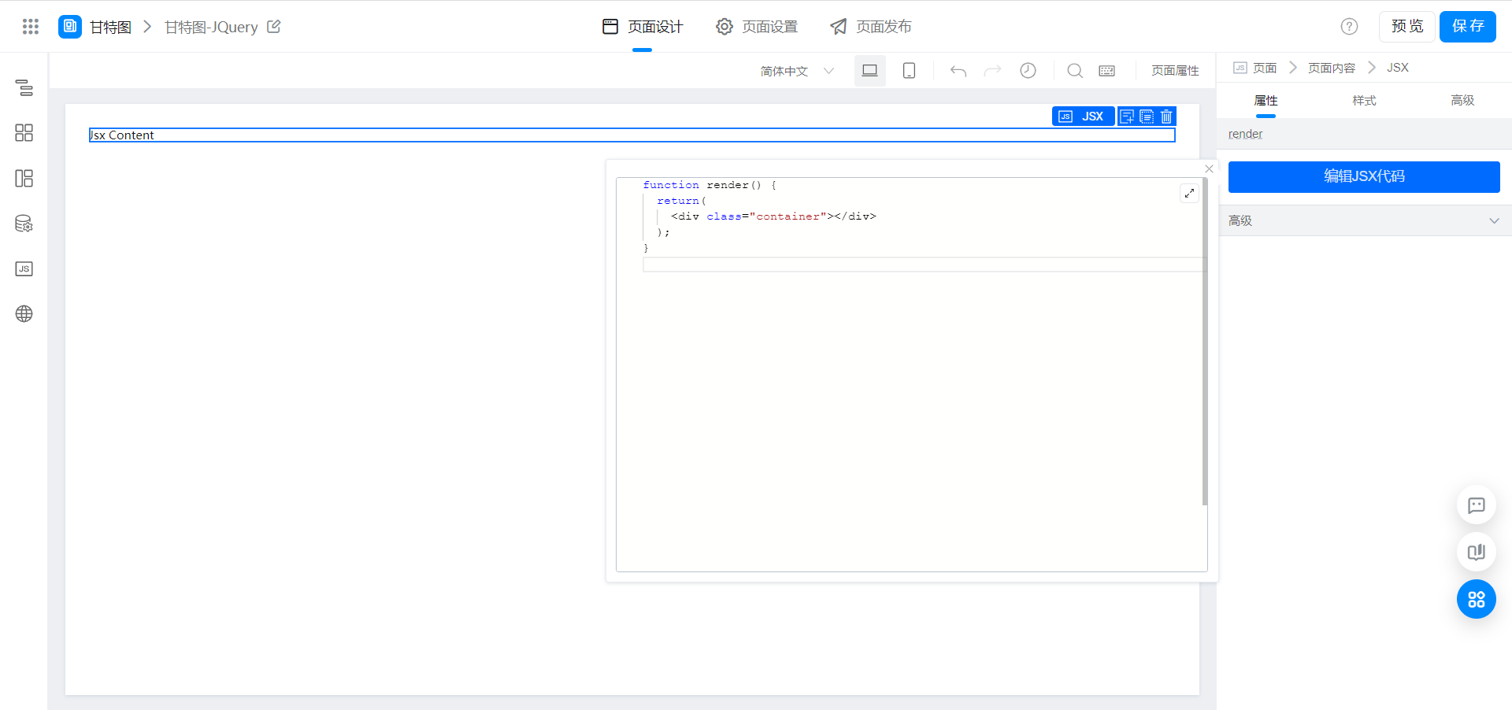Image resolution: width=1512 pixels, height=710 pixels.
Task: Edit page name 甘特图-JQuery pencil icon
Action: coord(274,27)
